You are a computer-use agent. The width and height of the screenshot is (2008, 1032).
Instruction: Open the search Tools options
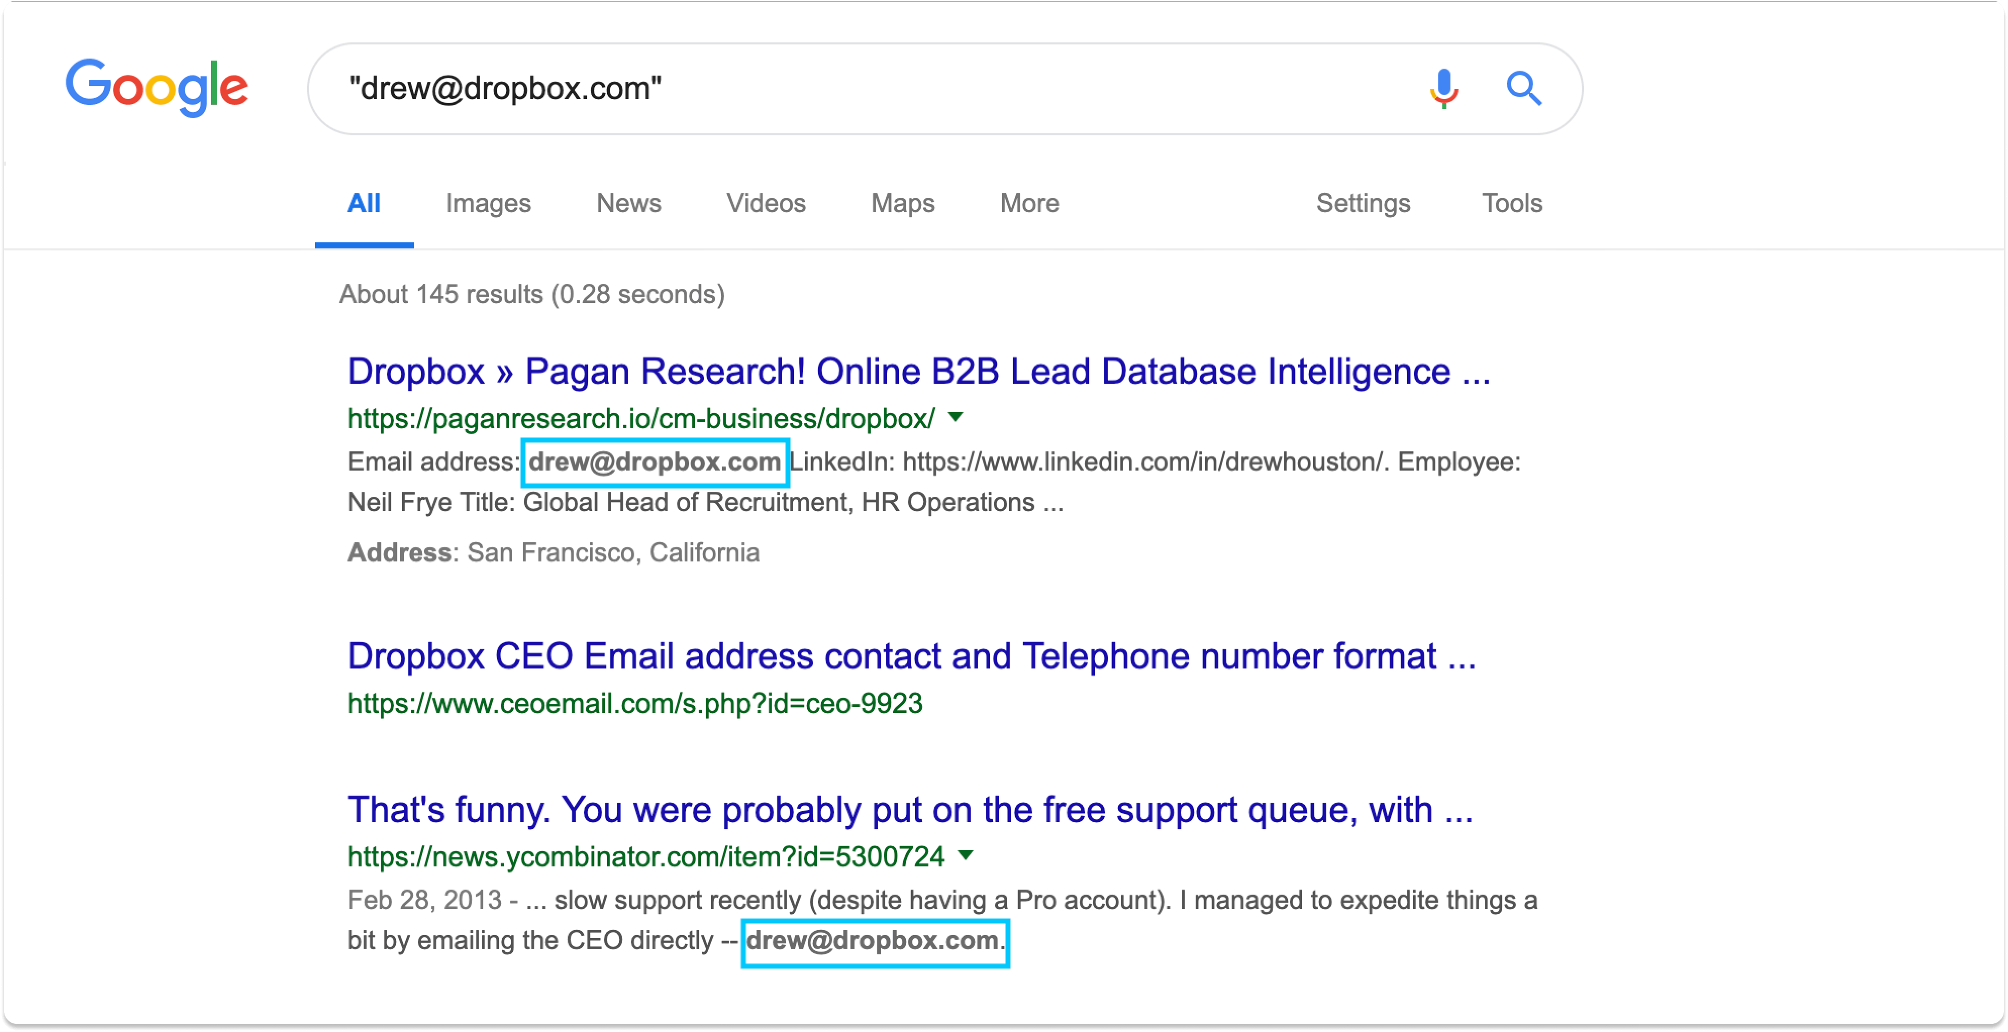click(x=1512, y=203)
